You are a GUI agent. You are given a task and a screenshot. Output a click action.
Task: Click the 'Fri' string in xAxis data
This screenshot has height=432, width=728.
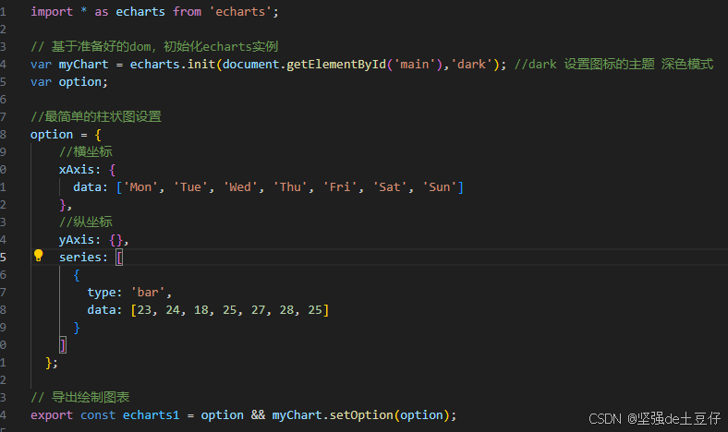point(340,187)
